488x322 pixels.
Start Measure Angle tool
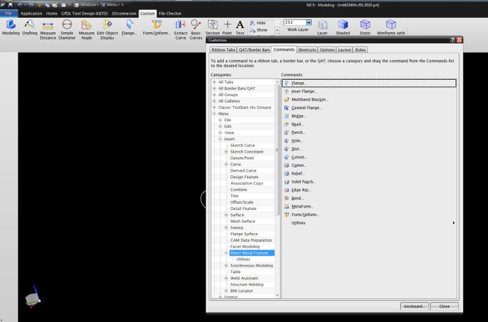coord(87,29)
